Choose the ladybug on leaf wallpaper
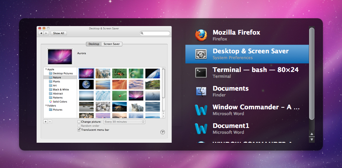Image resolution: width=342 pixels, height=168 pixels. coord(120,96)
